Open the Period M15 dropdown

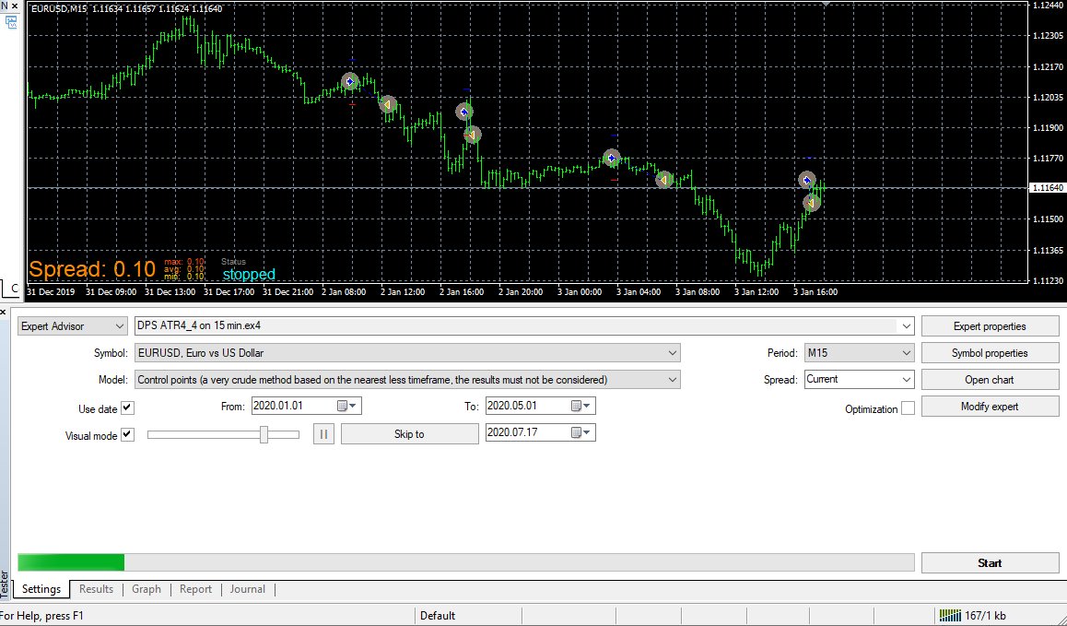pos(906,353)
